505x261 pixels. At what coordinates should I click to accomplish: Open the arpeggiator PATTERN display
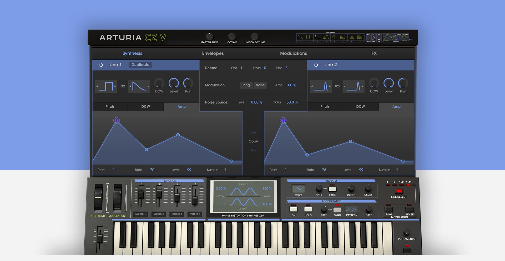tap(351, 209)
